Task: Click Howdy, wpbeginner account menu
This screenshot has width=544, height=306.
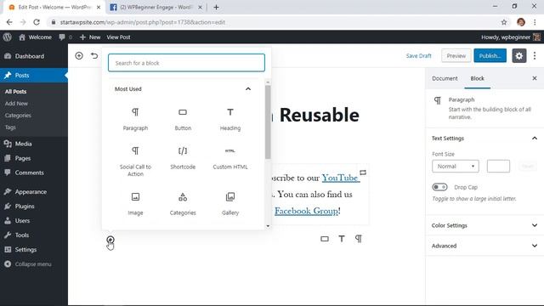Action: [x=510, y=37]
